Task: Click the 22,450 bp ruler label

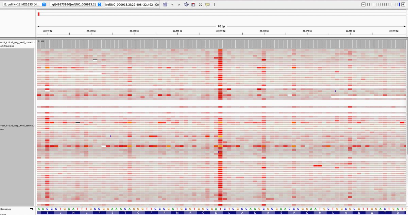Action: 221,31
